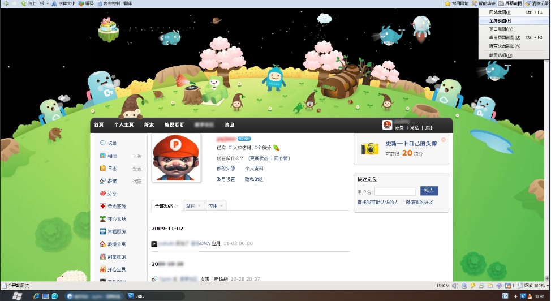Screen dimensions: 551x301
Task: Click 退出 logout link
Action: click(x=429, y=128)
